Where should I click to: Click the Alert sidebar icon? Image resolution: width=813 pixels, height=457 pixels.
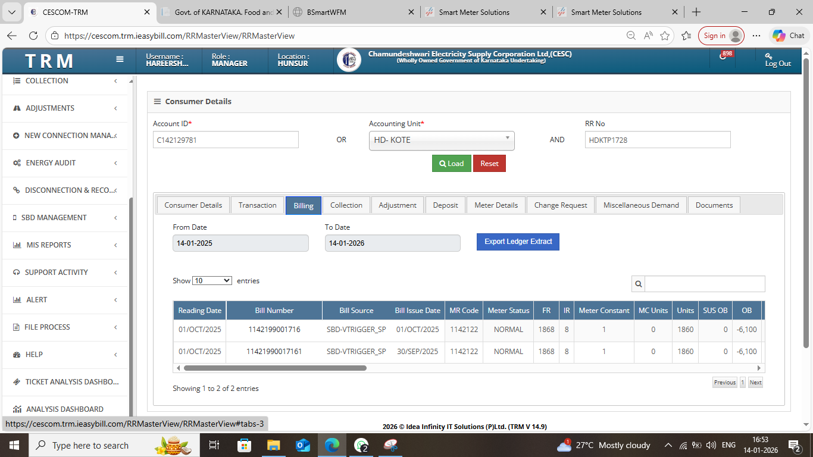tap(17, 300)
